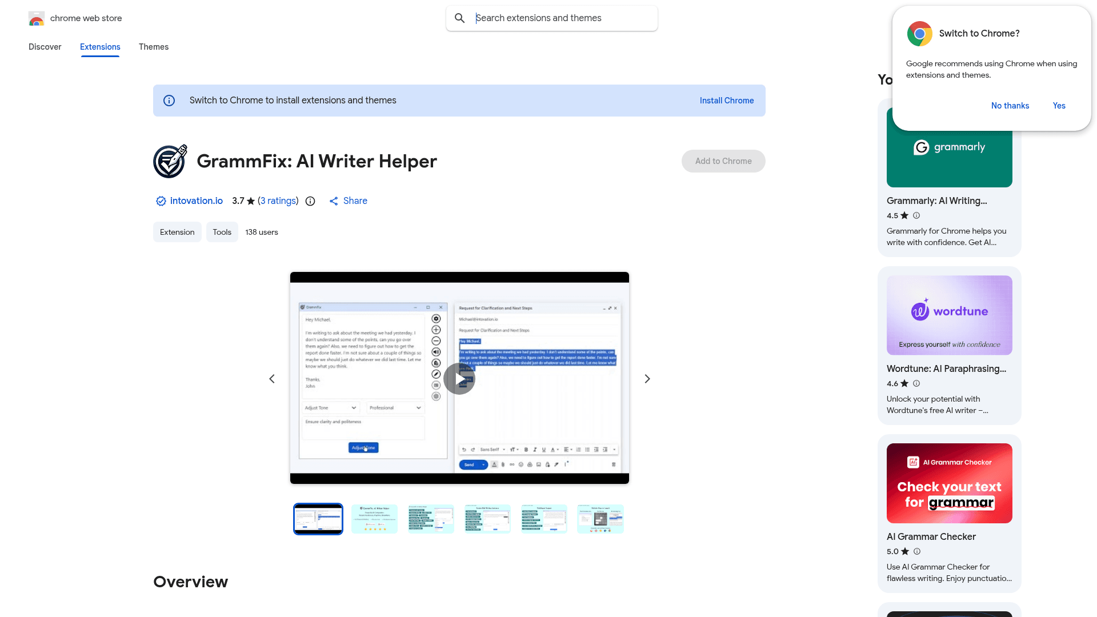This screenshot has height=617, width=1097.
Task: Click the 3.7 star rating
Action: [x=243, y=201]
